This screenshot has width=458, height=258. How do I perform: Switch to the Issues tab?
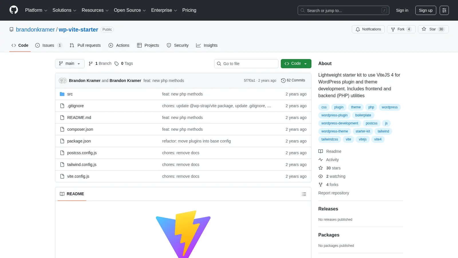coord(48,45)
